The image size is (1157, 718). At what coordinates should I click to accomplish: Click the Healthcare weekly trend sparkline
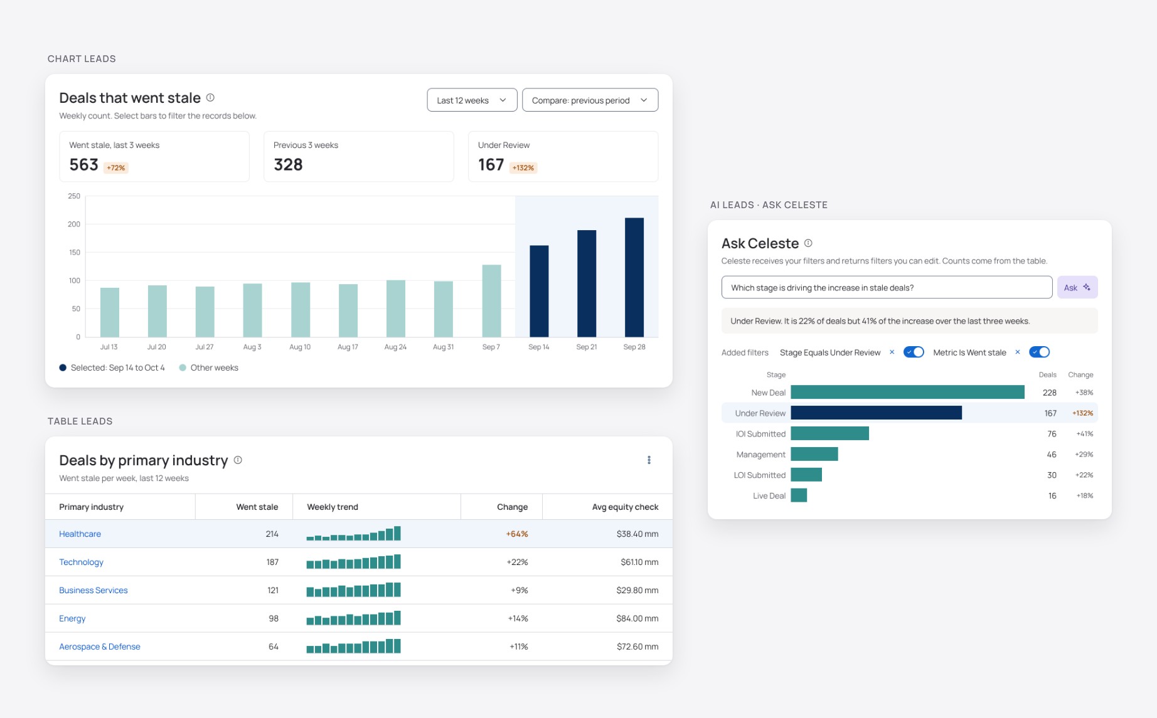point(354,534)
